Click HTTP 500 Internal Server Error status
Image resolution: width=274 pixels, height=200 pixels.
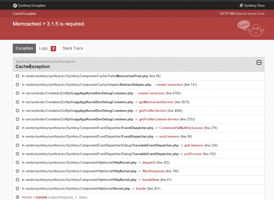[242, 14]
